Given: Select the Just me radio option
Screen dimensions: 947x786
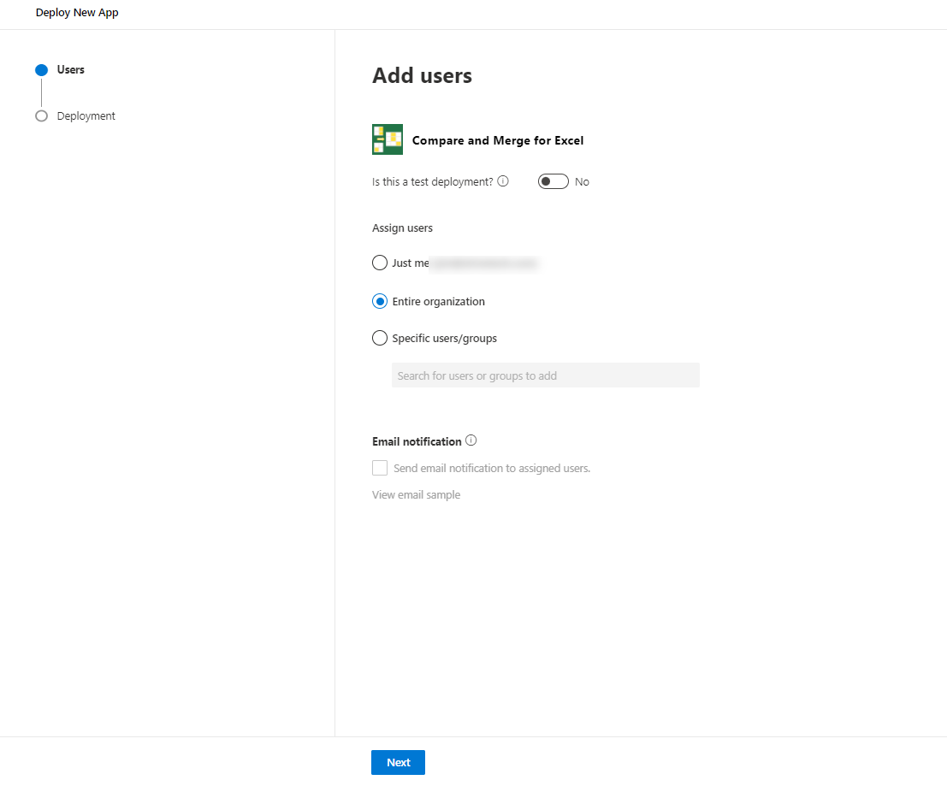Looking at the screenshot, I should point(379,263).
